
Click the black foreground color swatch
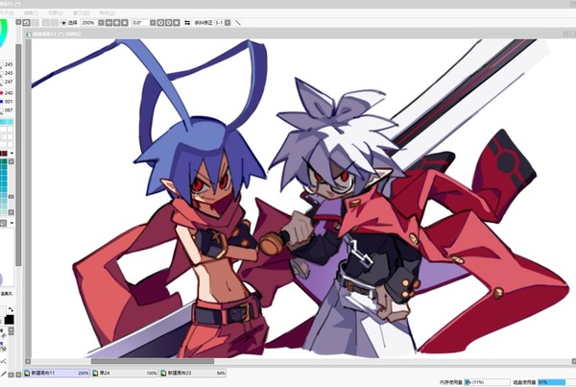[10, 320]
